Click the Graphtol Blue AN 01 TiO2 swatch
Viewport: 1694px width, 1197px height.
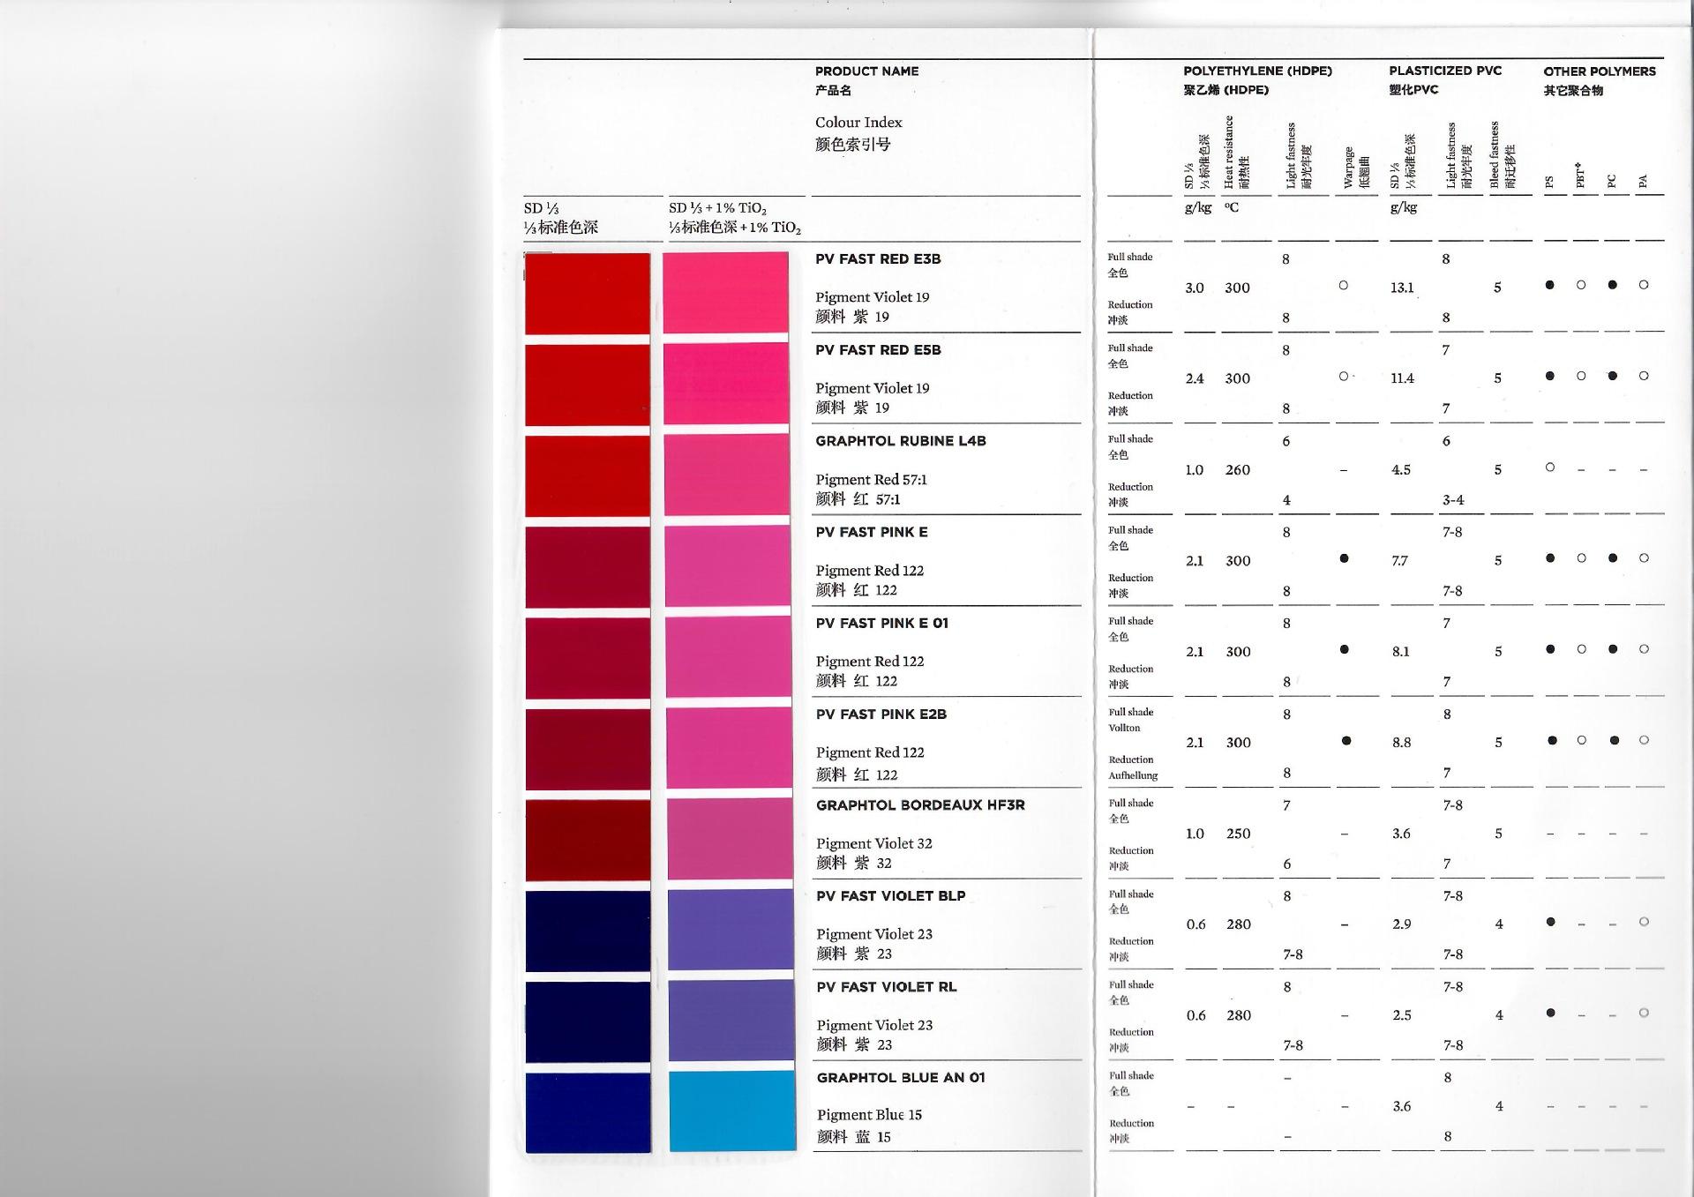pyautogui.click(x=732, y=1111)
